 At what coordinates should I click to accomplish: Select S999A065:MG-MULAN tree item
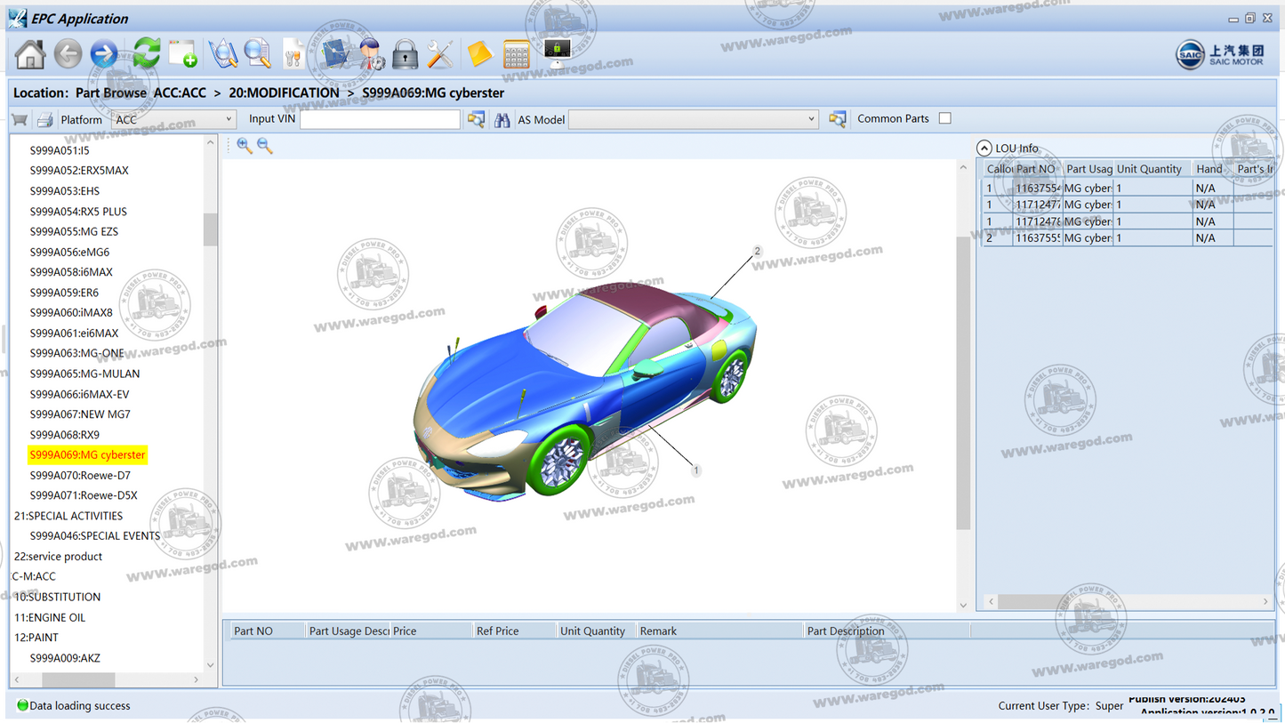[x=84, y=374]
